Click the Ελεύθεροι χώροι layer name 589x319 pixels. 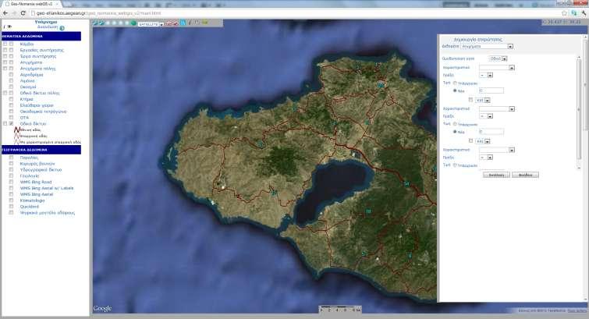37,105
